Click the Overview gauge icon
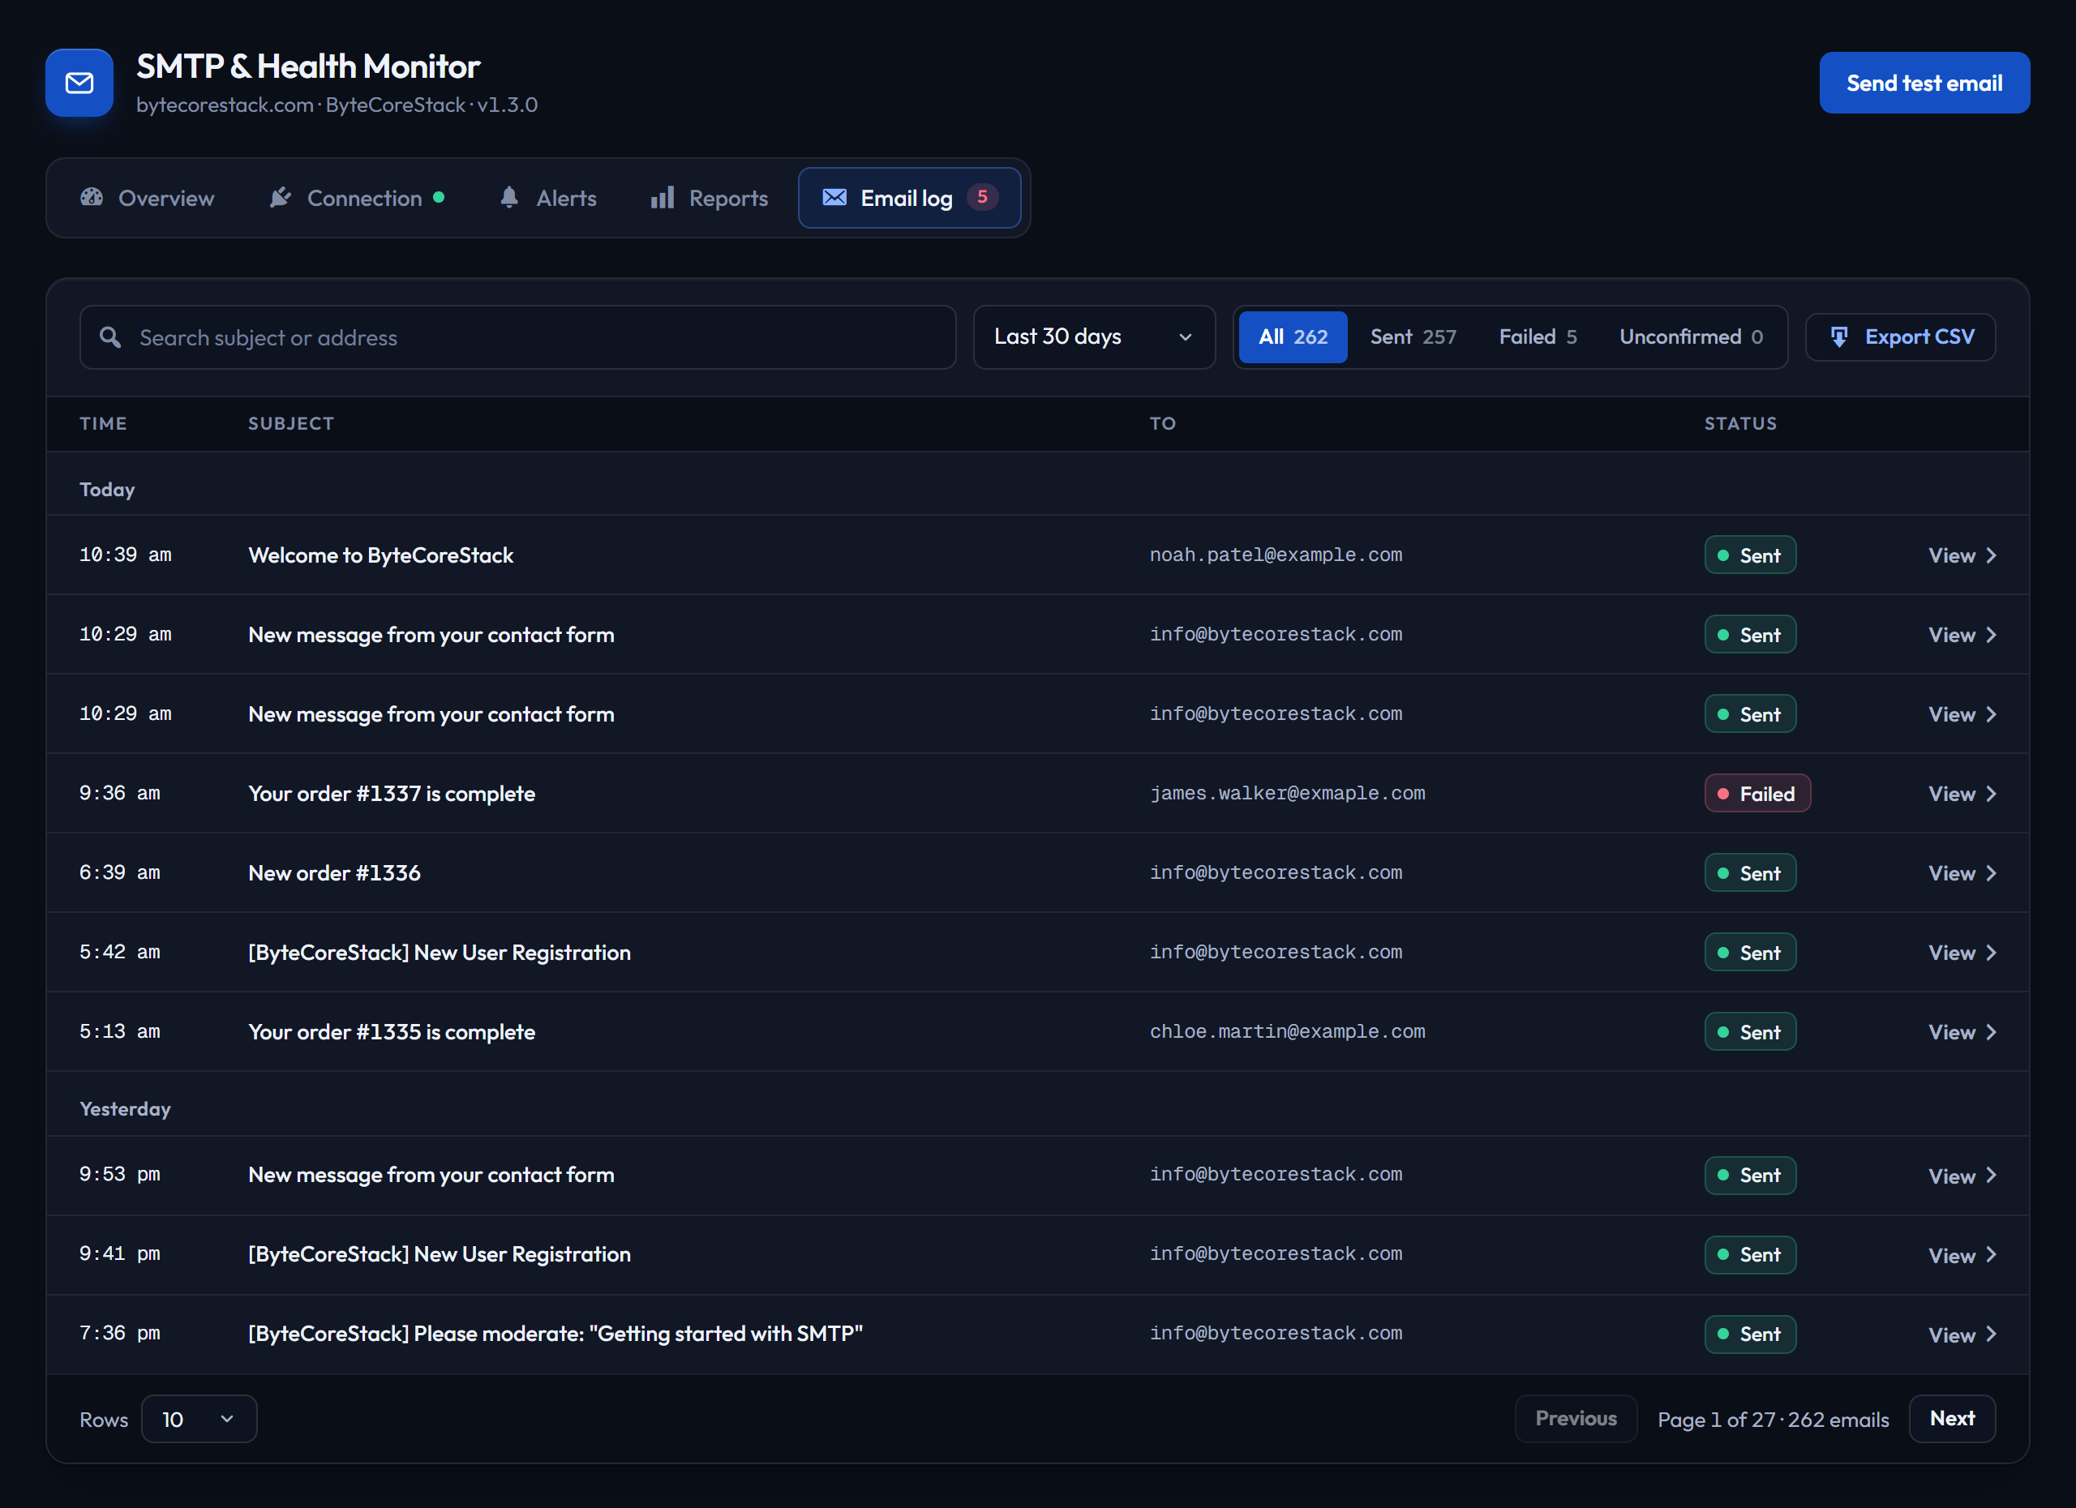Image resolution: width=2076 pixels, height=1508 pixels. [92, 198]
